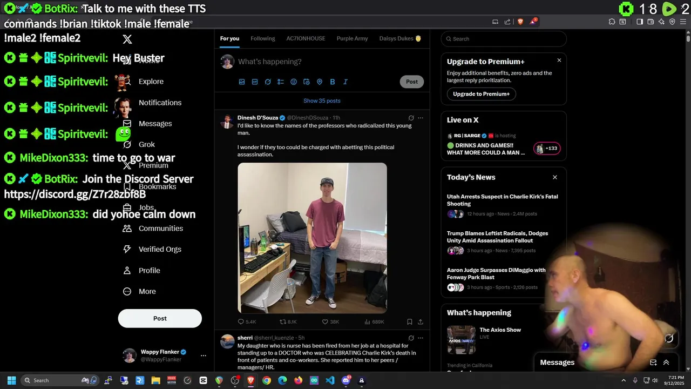Open browser extensions puzzle icon
Viewport: 691px width, 389px height.
tap(612, 22)
